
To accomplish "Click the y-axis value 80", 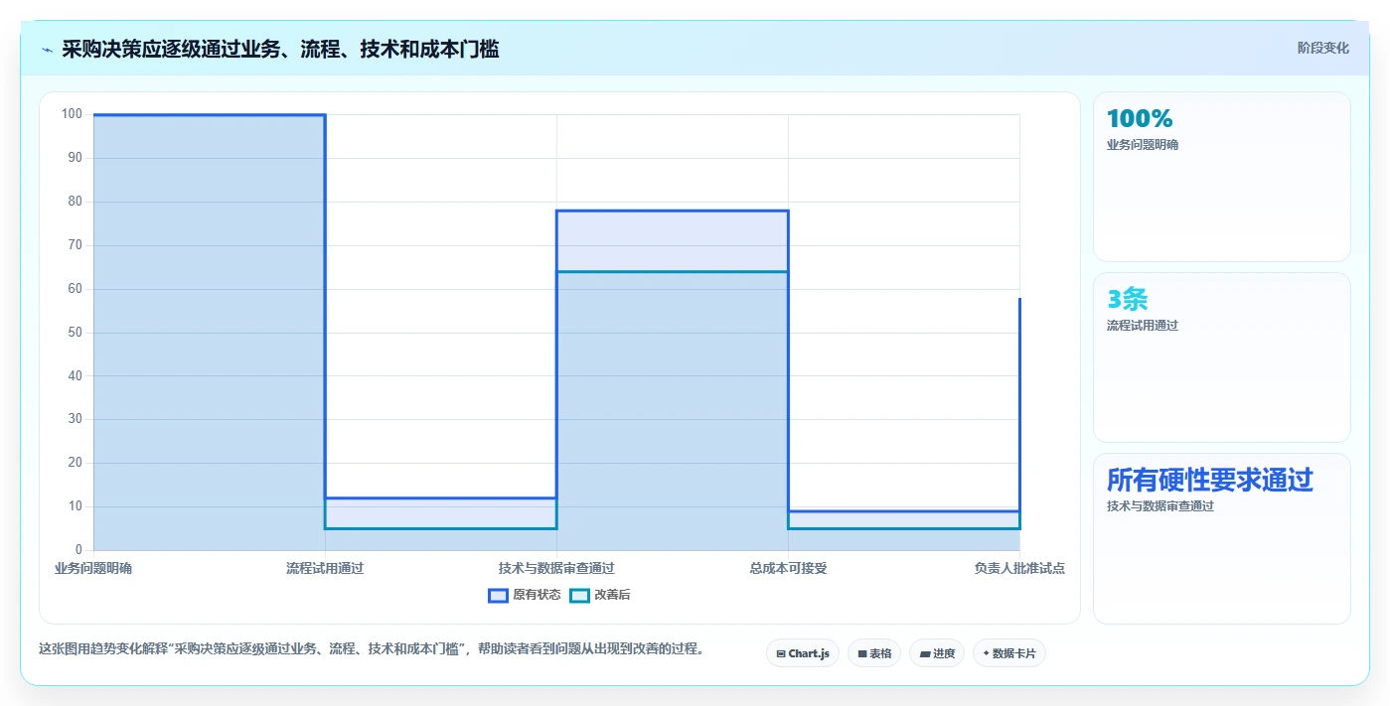I will [x=75, y=202].
